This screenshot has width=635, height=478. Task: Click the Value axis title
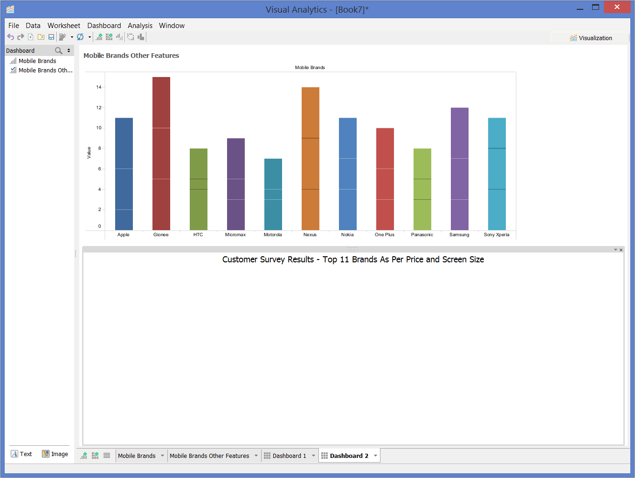point(89,153)
